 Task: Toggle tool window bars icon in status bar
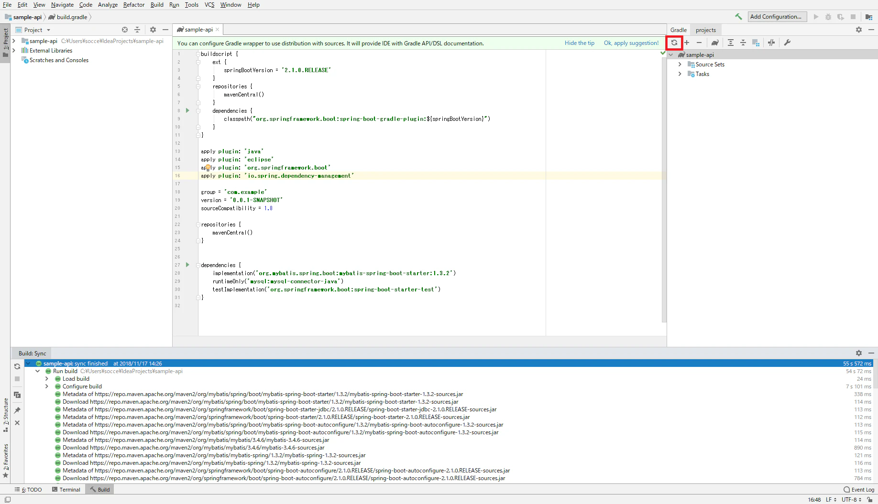pos(8,500)
